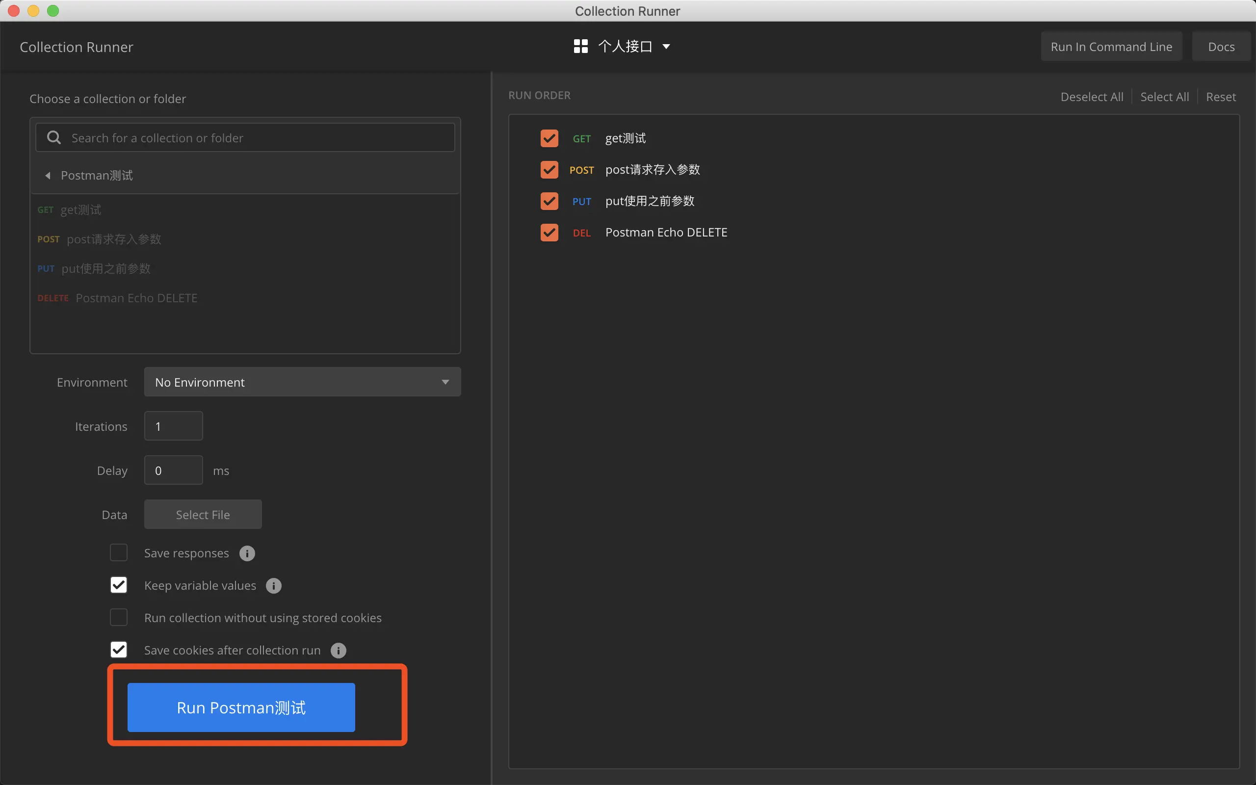Uncheck Keep variable values
1256x785 pixels.
[119, 585]
